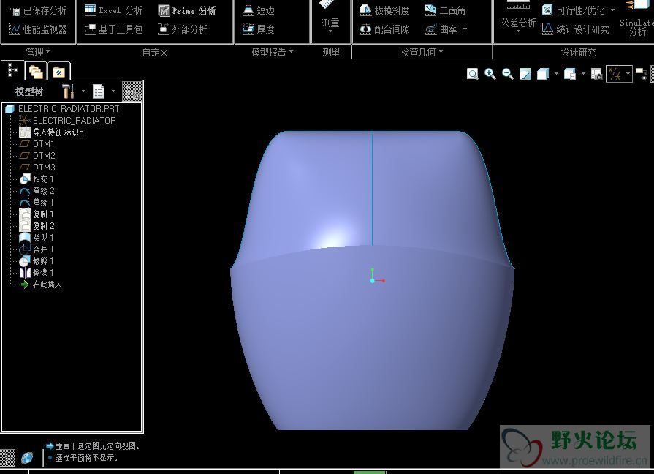Launch Excel 分析 (Excel Analysis)
654x474 pixels.
[113, 10]
